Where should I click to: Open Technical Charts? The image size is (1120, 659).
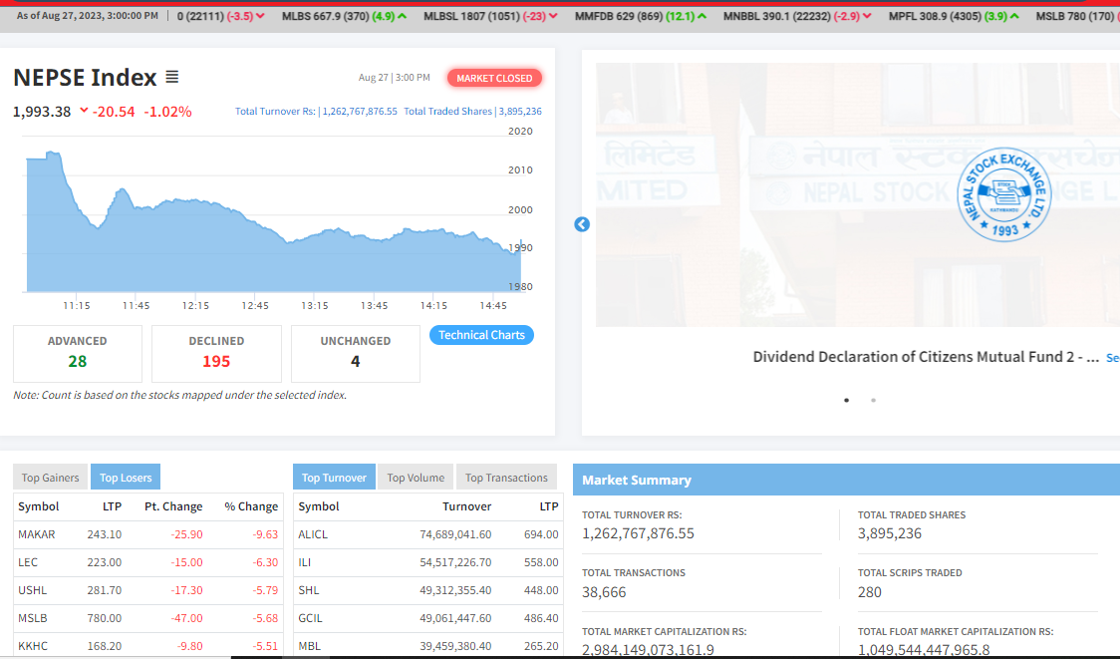tap(481, 335)
